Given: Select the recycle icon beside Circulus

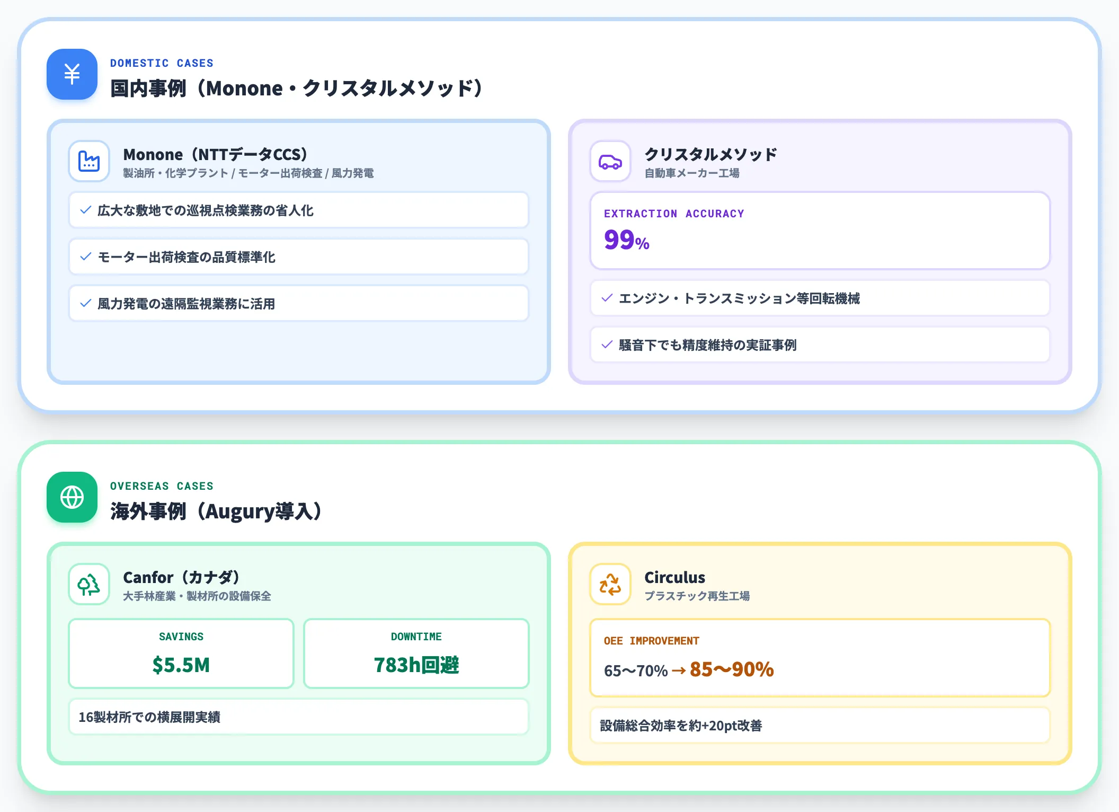Looking at the screenshot, I should click(610, 584).
